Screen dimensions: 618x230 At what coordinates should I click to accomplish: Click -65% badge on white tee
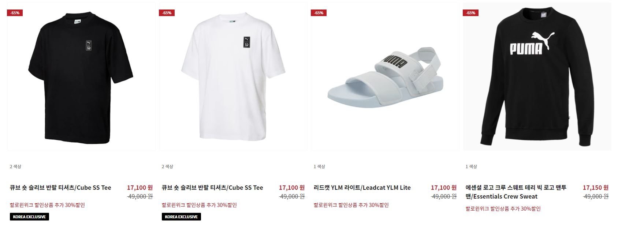tap(167, 13)
